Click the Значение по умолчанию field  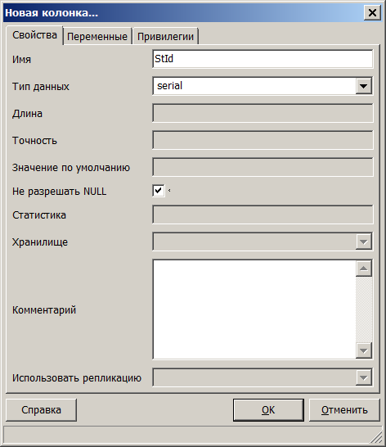pyautogui.click(x=263, y=167)
